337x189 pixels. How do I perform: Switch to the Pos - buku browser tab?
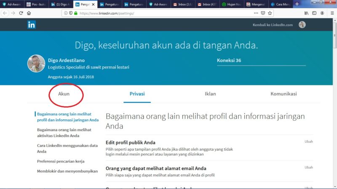[x=36, y=4]
